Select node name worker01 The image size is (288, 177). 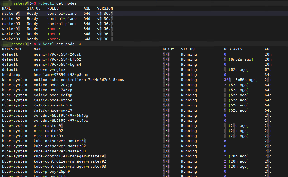pos(11,29)
